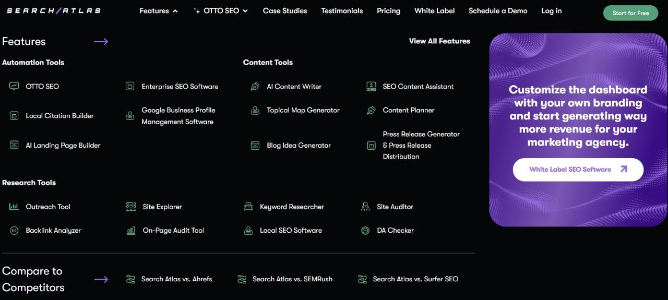Click the Topical Map Generator icon
This screenshot has height=300, width=668.
pyautogui.click(x=255, y=110)
